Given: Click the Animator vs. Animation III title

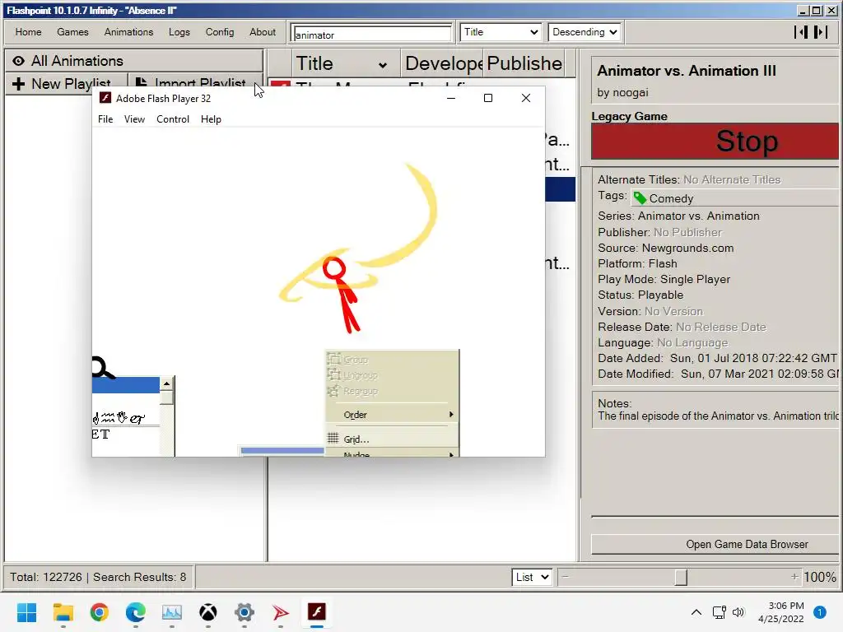Looking at the screenshot, I should click(x=687, y=71).
